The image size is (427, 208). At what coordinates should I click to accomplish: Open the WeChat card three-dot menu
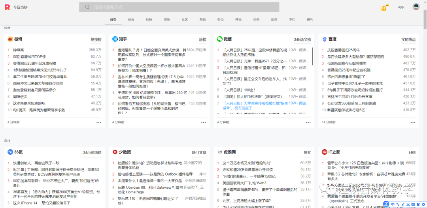coord(308,122)
